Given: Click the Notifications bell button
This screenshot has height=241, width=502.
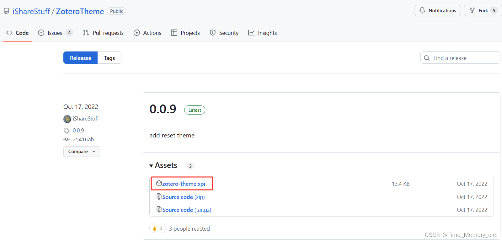Looking at the screenshot, I should pyautogui.click(x=437, y=11).
